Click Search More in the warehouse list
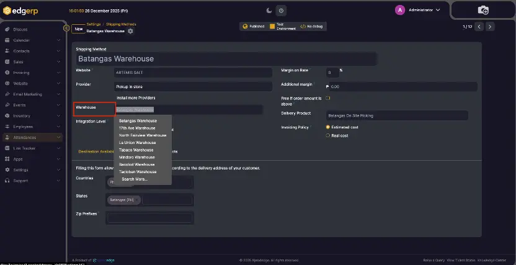Viewport: 516px width, 265px height. [x=135, y=179]
